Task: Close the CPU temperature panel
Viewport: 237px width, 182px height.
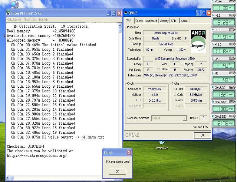Action: 234,59
